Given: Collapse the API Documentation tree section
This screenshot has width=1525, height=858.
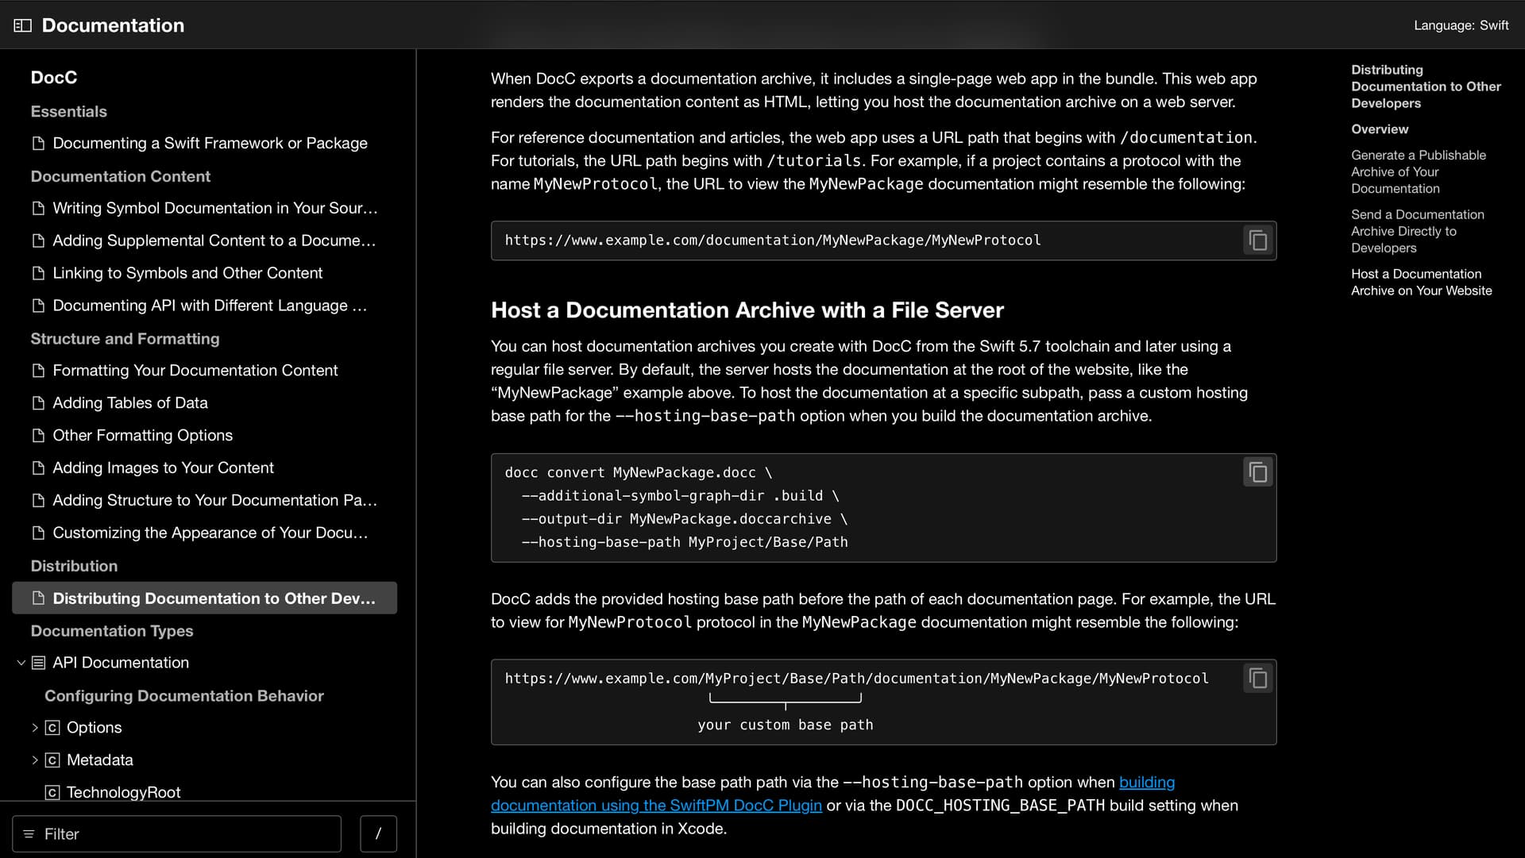Looking at the screenshot, I should [21, 663].
